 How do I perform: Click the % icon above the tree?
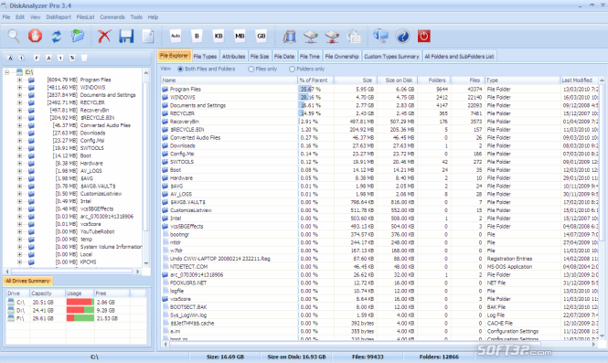click(72, 59)
